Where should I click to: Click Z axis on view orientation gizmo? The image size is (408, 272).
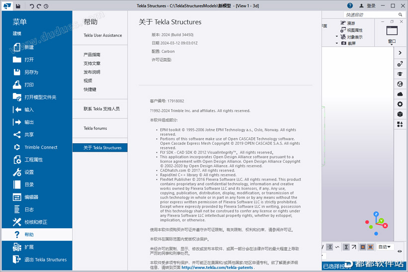tap(376, 214)
